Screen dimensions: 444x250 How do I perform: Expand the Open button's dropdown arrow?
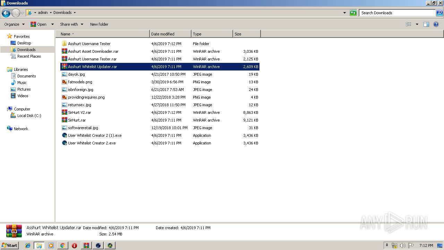click(52, 24)
